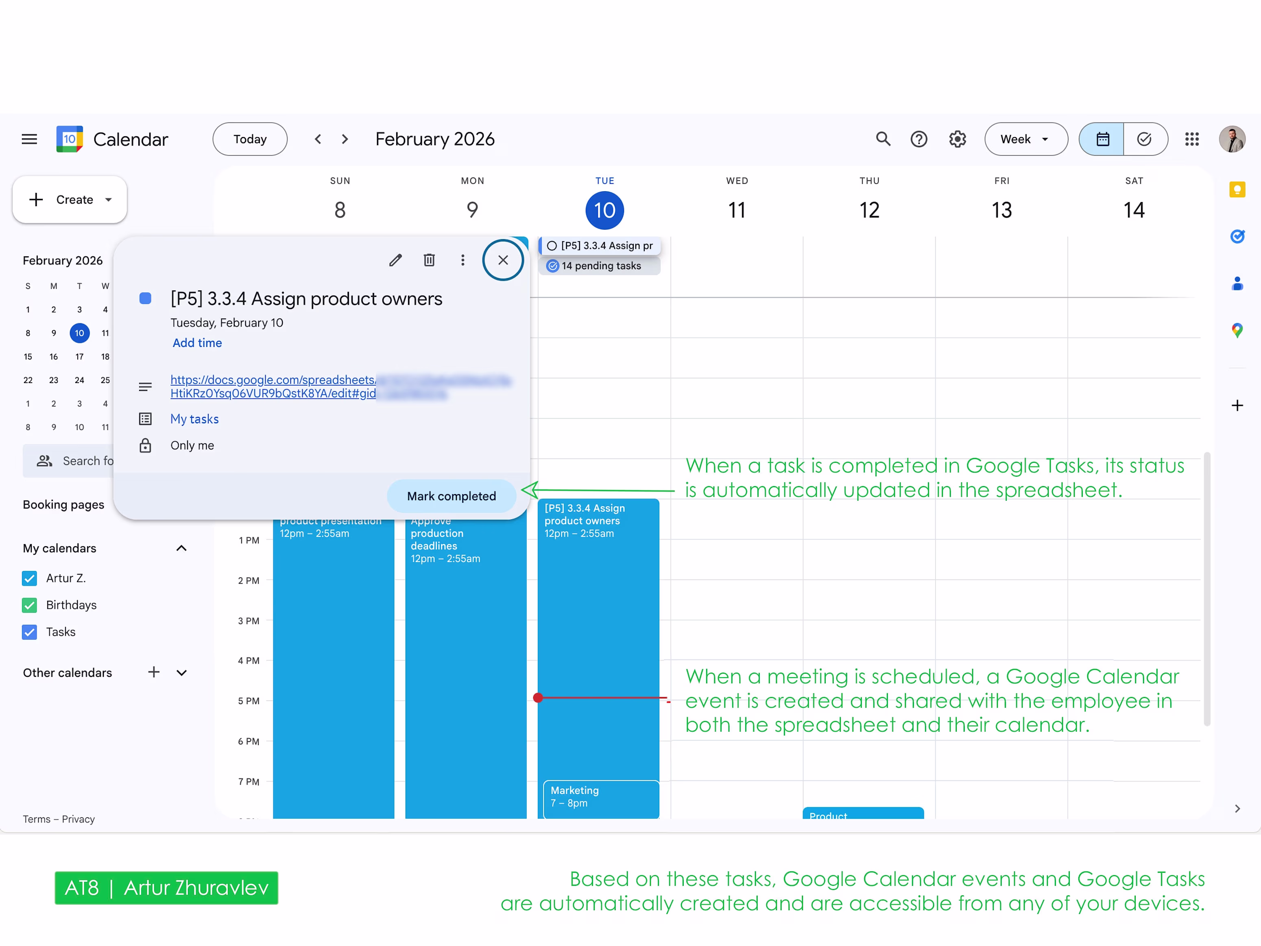1261x946 pixels.
Task: Open task options three-dot menu
Action: tap(463, 260)
